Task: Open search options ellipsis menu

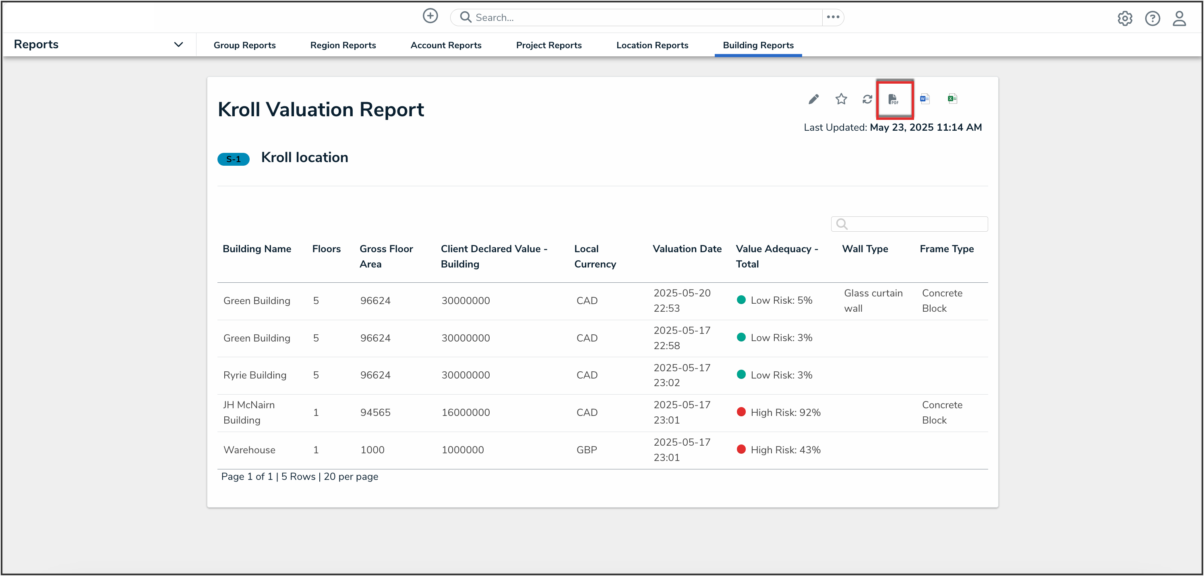Action: (x=833, y=17)
